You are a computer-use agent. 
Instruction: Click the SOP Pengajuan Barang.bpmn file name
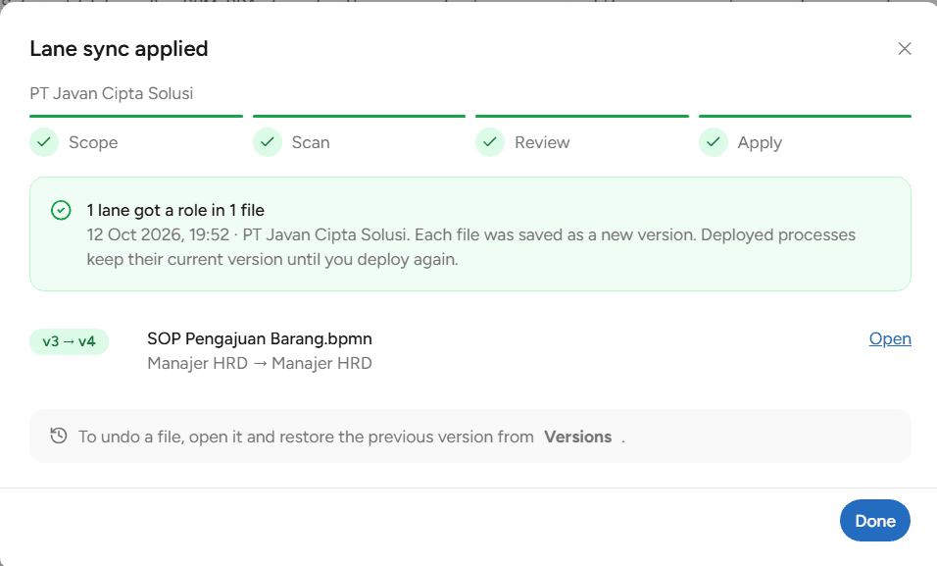coord(260,338)
